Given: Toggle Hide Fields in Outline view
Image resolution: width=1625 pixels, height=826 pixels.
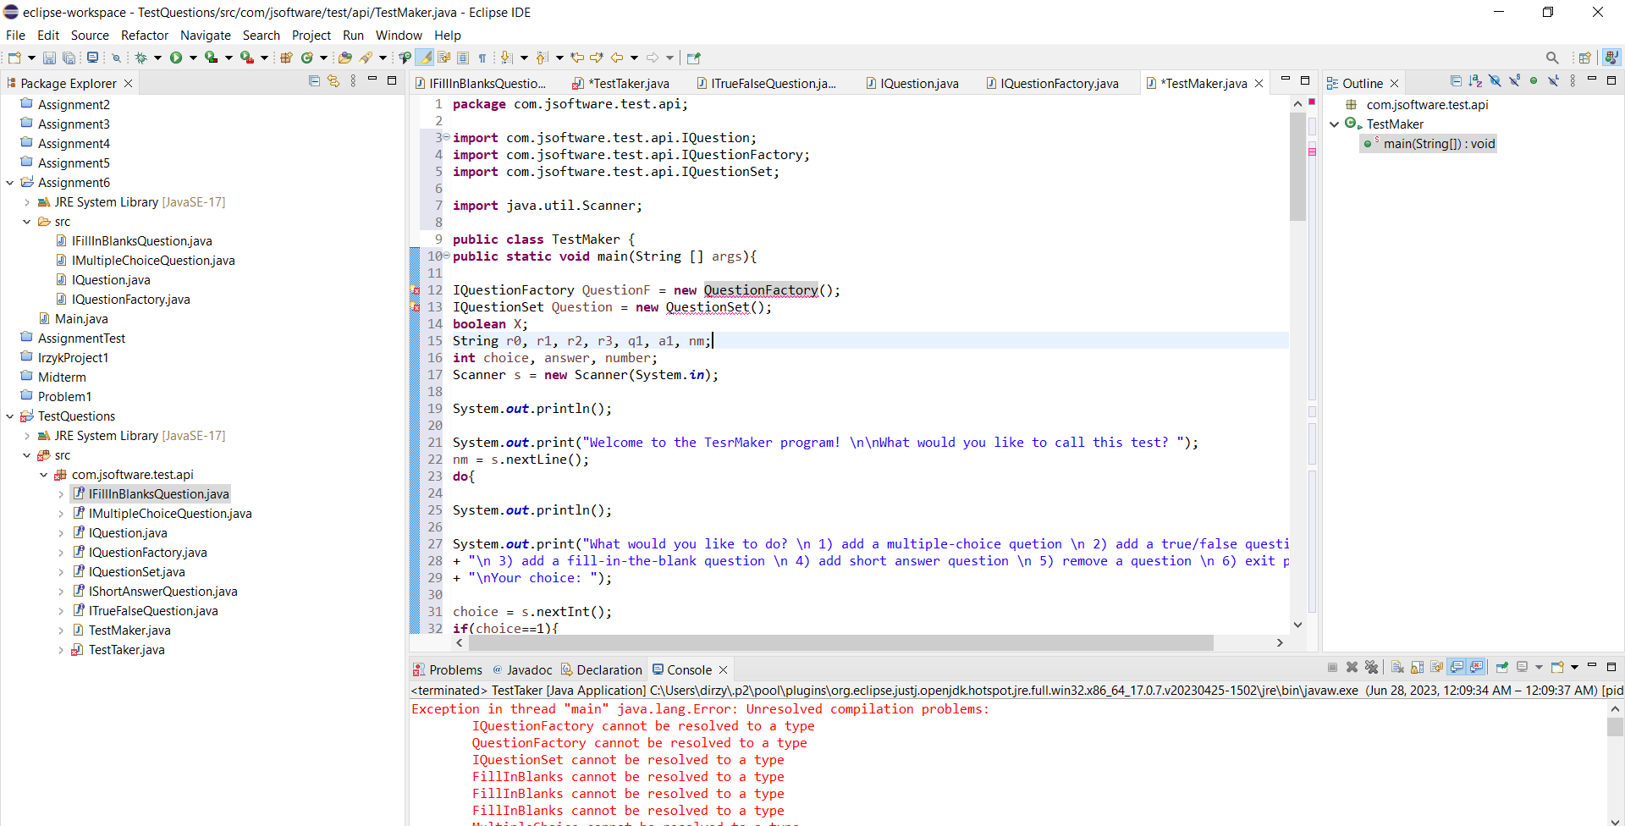Looking at the screenshot, I should click(x=1495, y=81).
